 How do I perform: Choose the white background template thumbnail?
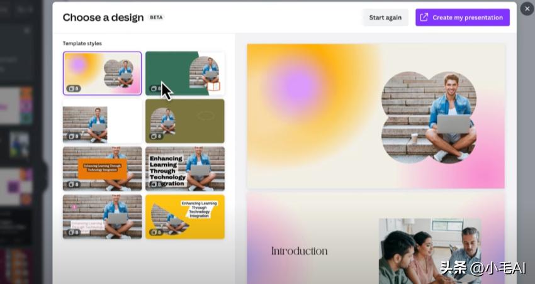click(103, 121)
